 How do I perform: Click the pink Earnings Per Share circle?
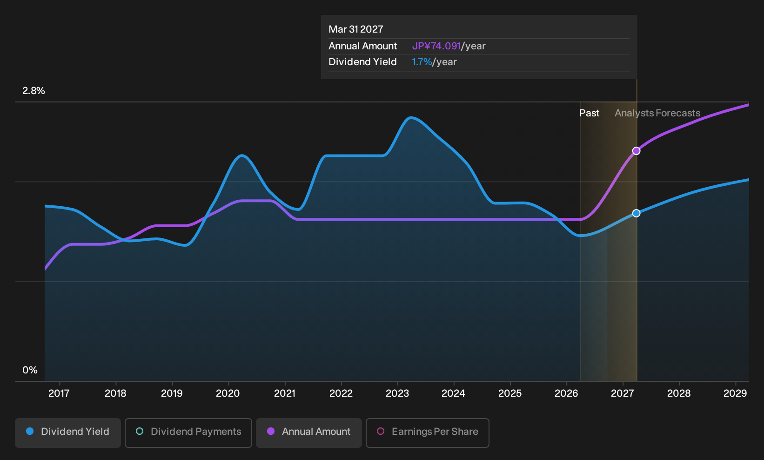(x=381, y=432)
